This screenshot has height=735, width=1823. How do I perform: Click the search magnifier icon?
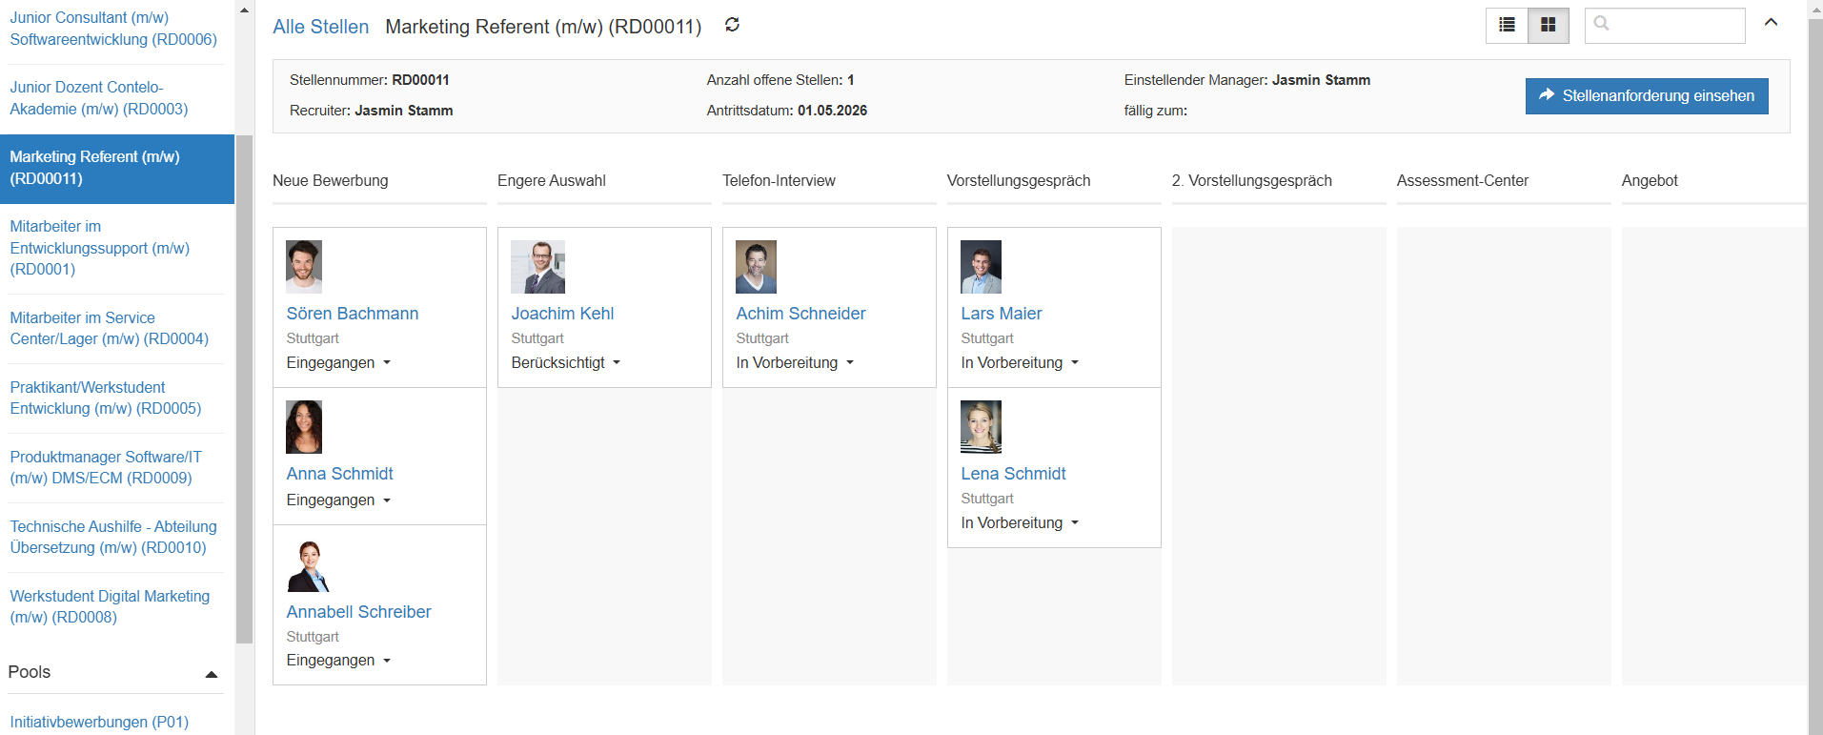[x=1602, y=24]
